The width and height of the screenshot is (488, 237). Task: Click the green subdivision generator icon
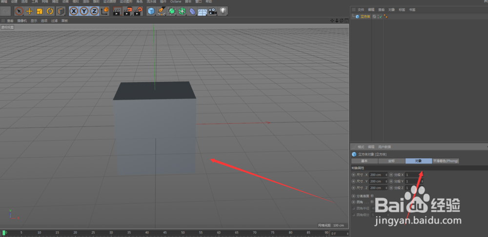172,12
